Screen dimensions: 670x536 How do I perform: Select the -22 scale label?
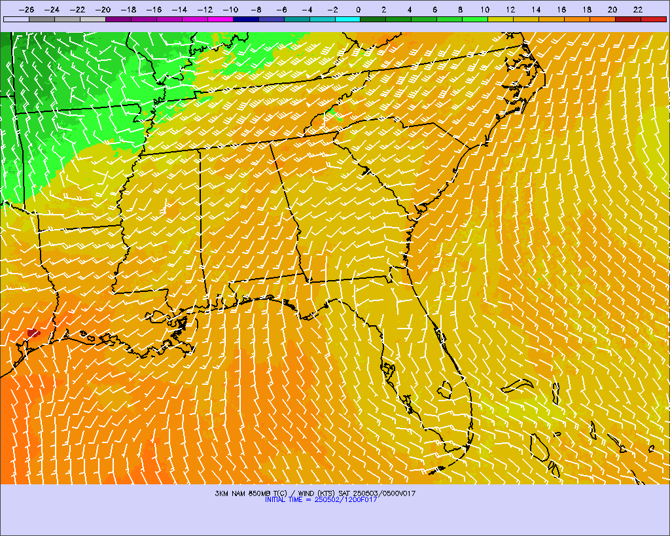tap(77, 9)
